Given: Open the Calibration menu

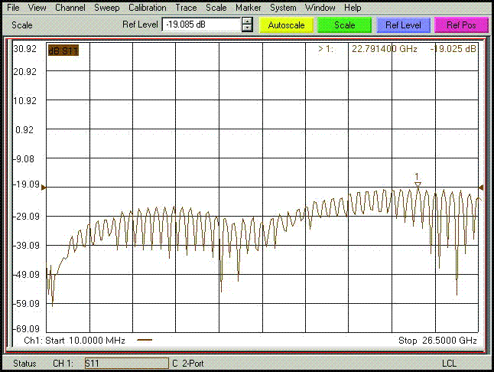Looking at the screenshot, I should [147, 7].
